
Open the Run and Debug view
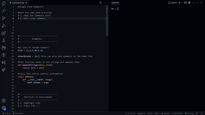click(4, 26)
